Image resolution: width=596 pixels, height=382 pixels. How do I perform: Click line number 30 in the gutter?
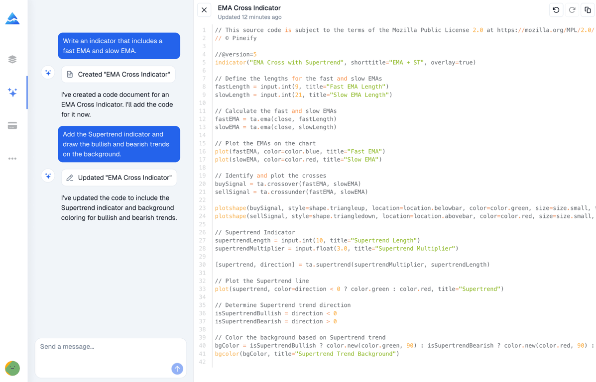203,265
